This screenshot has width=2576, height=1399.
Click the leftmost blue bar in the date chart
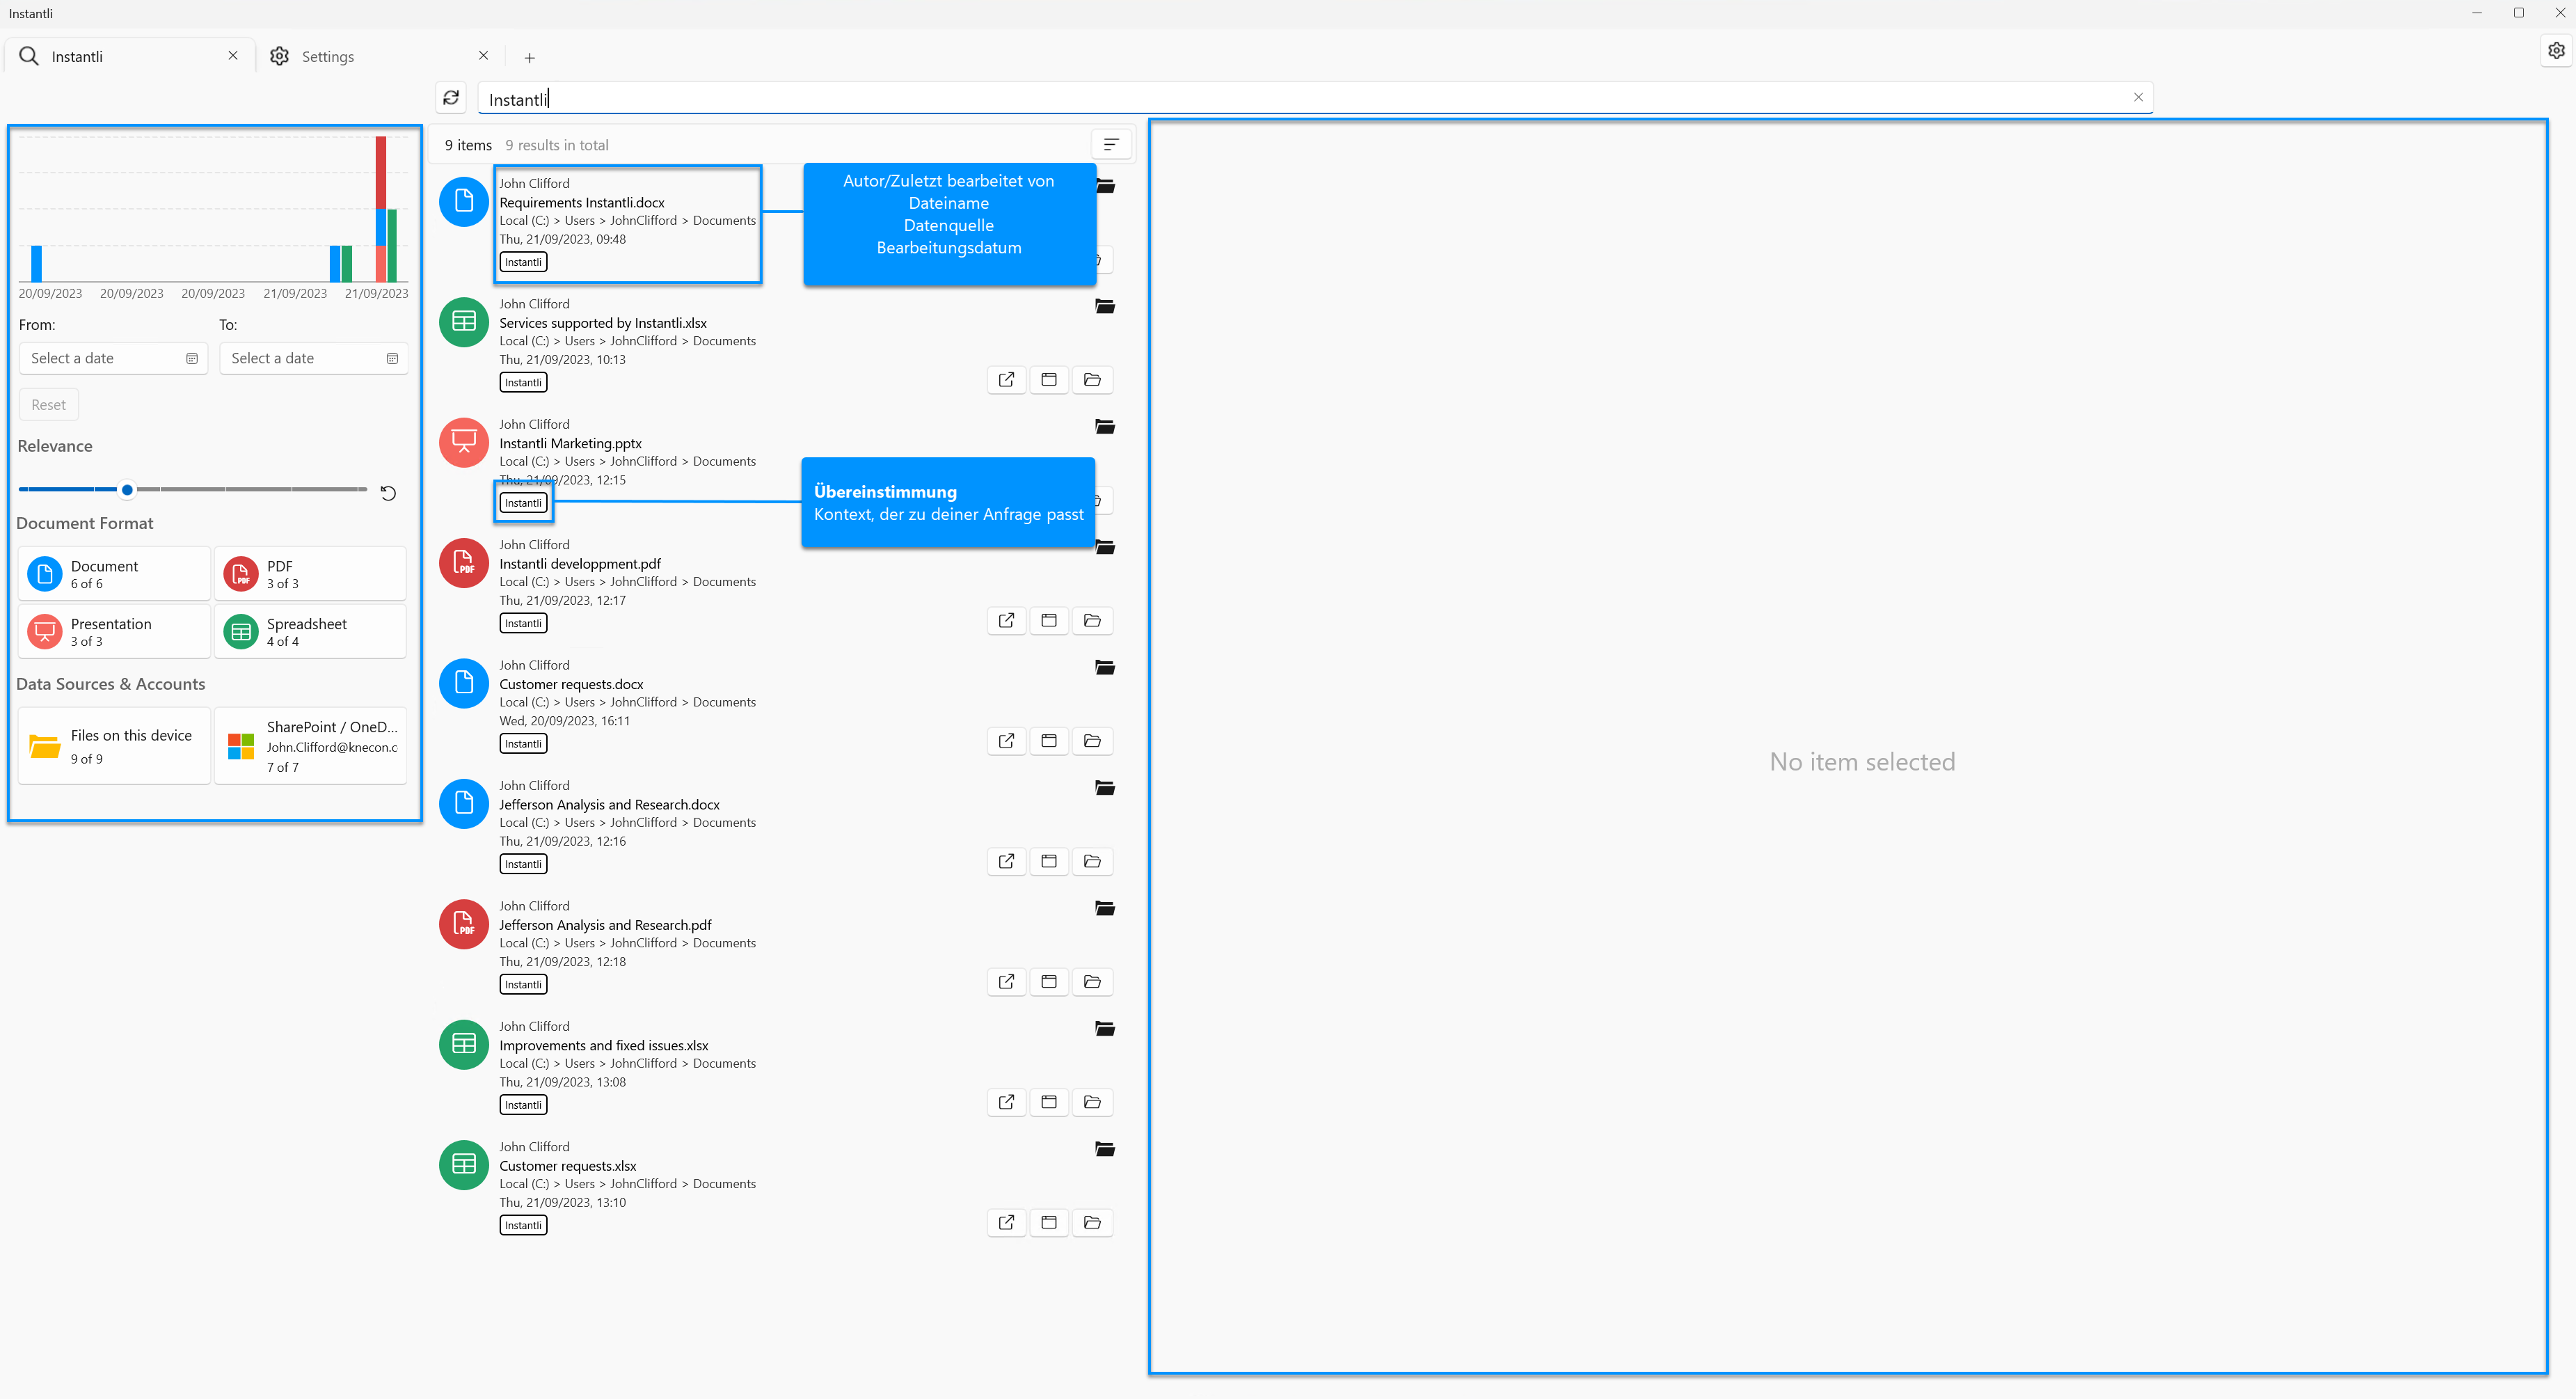[36, 263]
